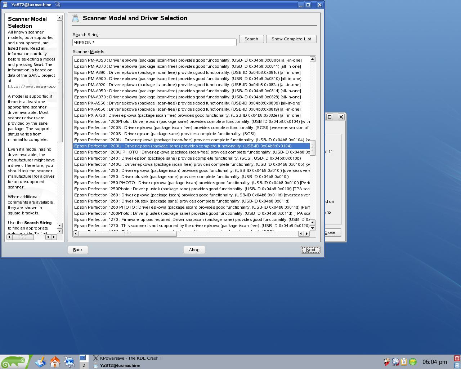Click the globe network tray icon

pos(395,362)
